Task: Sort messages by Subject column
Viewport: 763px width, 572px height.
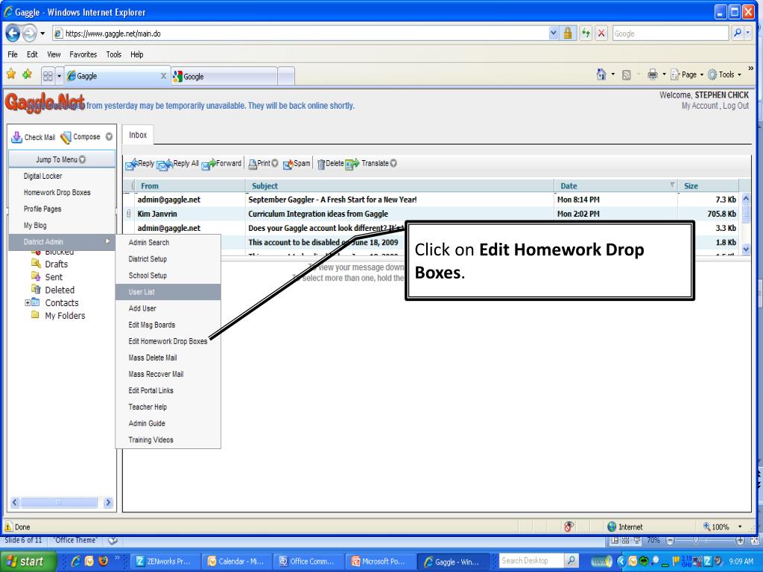Action: [x=400, y=185]
